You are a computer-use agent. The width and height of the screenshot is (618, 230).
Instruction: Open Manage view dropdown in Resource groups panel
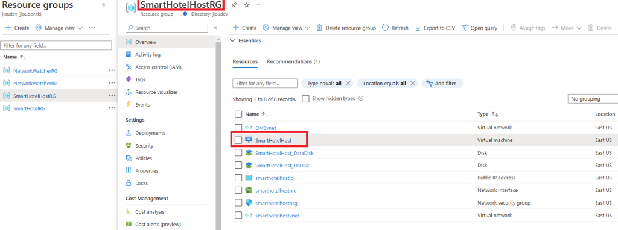click(x=59, y=28)
